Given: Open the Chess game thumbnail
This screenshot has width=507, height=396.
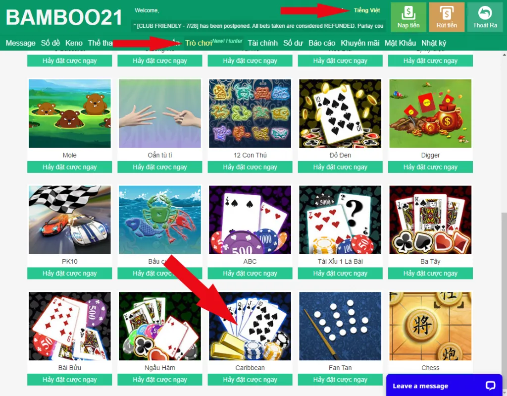Looking at the screenshot, I should (430, 326).
